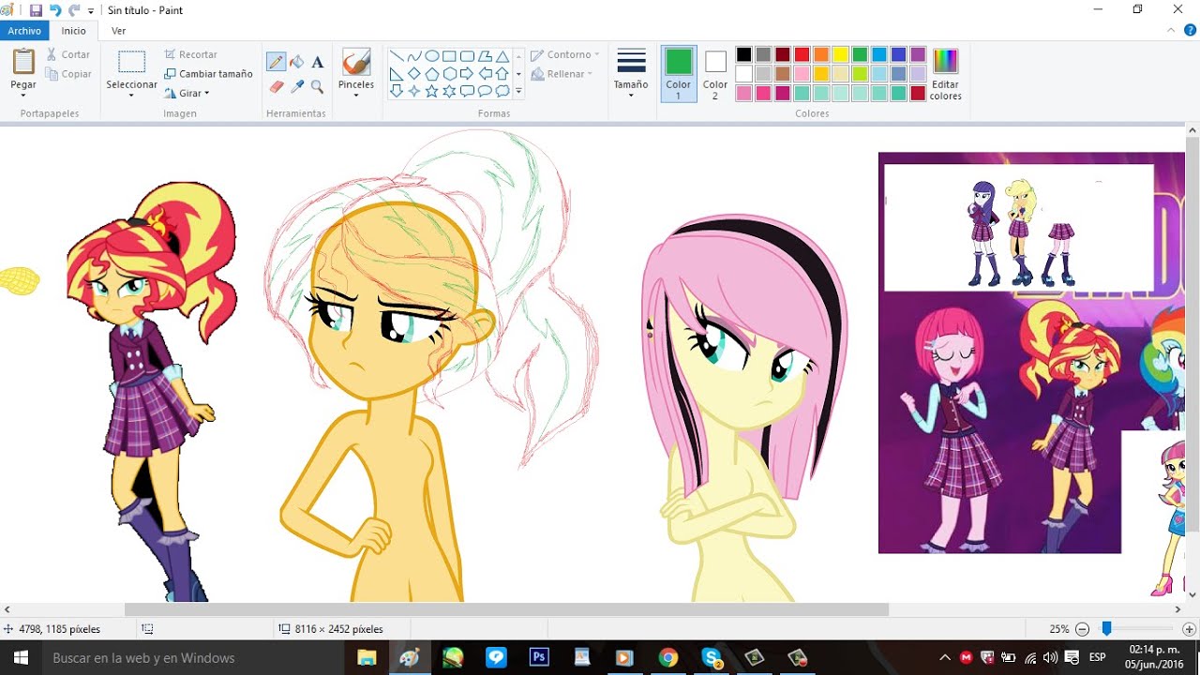Select the Magnifier tool
Viewport: 1200px width, 675px height.
coord(317,86)
